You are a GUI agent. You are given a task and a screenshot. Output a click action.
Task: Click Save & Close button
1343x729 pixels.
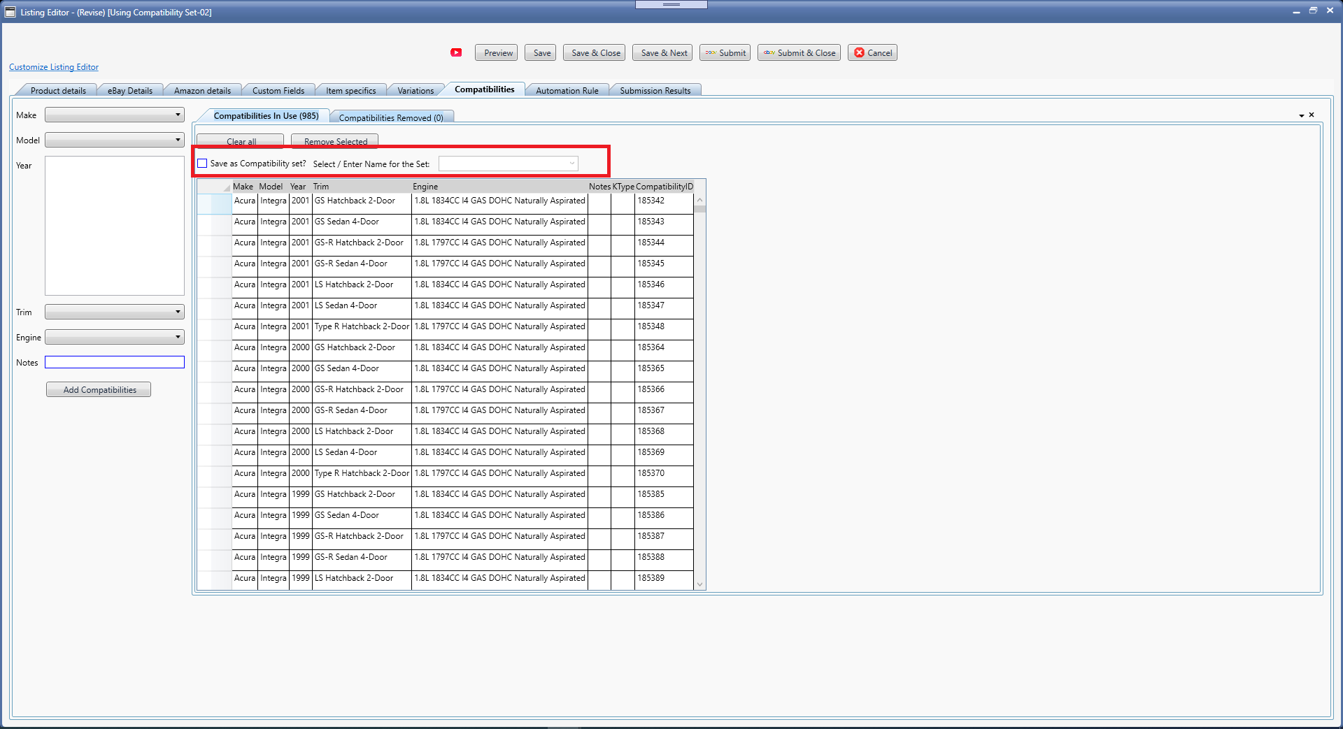[x=595, y=52]
